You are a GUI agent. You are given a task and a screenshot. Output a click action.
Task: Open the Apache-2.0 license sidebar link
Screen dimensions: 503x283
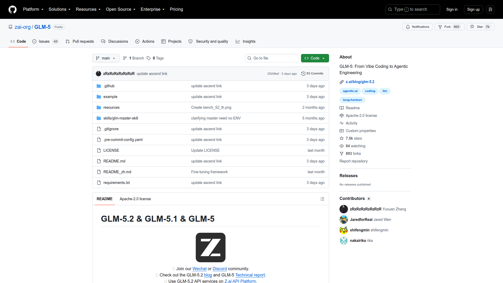click(x=358, y=116)
